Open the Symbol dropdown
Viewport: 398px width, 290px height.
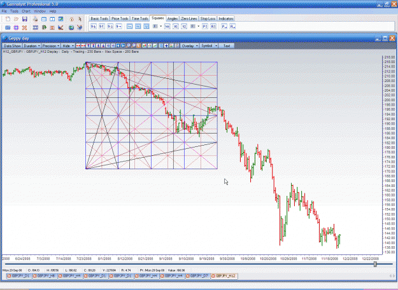[209, 46]
